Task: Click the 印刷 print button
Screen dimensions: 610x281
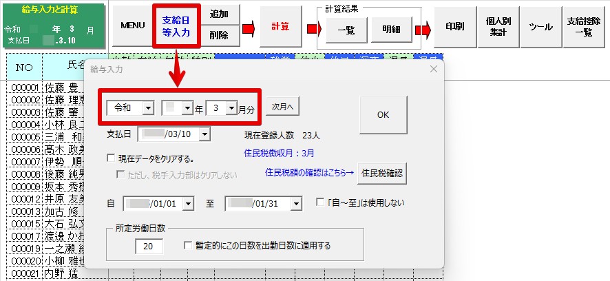Action: (454, 26)
